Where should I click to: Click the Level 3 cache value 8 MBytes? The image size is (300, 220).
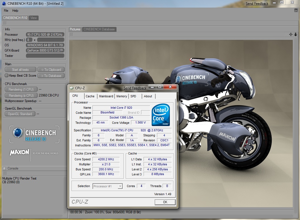pyautogui.click(x=158, y=174)
